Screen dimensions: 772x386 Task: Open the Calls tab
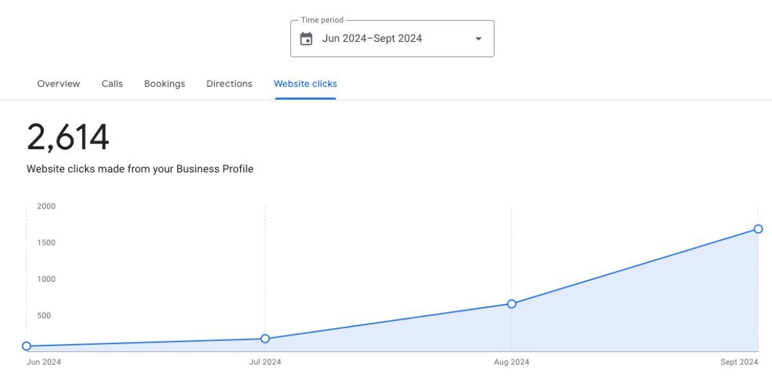click(x=112, y=84)
